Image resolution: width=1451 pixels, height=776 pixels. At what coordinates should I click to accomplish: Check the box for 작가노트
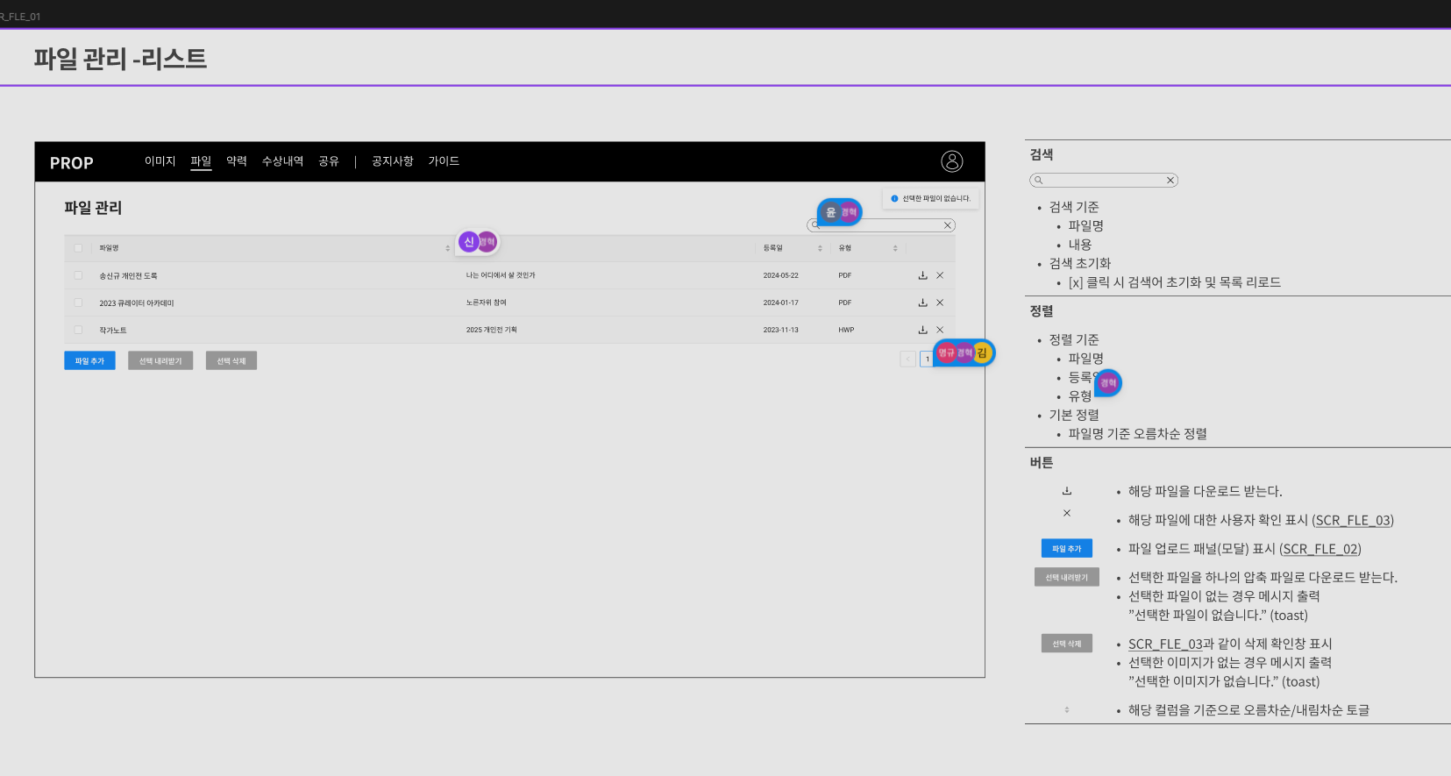coord(78,330)
